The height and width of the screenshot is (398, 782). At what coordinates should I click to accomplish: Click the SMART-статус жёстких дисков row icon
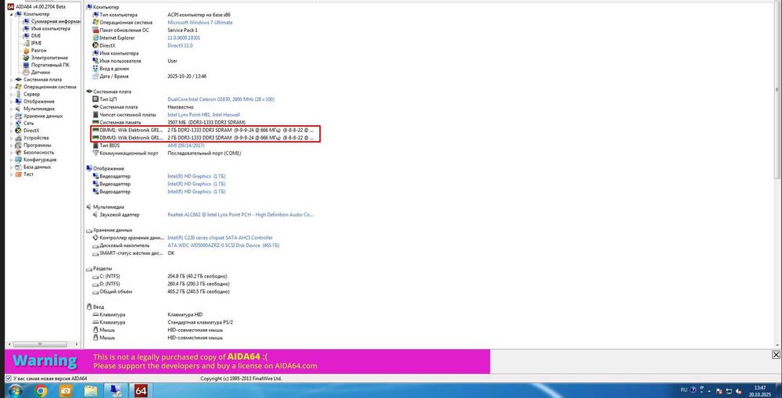(x=95, y=253)
